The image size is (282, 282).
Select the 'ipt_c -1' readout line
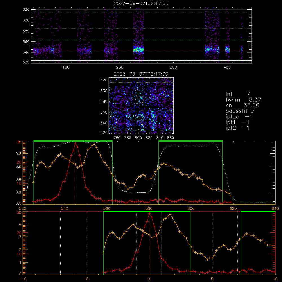(x=239, y=117)
